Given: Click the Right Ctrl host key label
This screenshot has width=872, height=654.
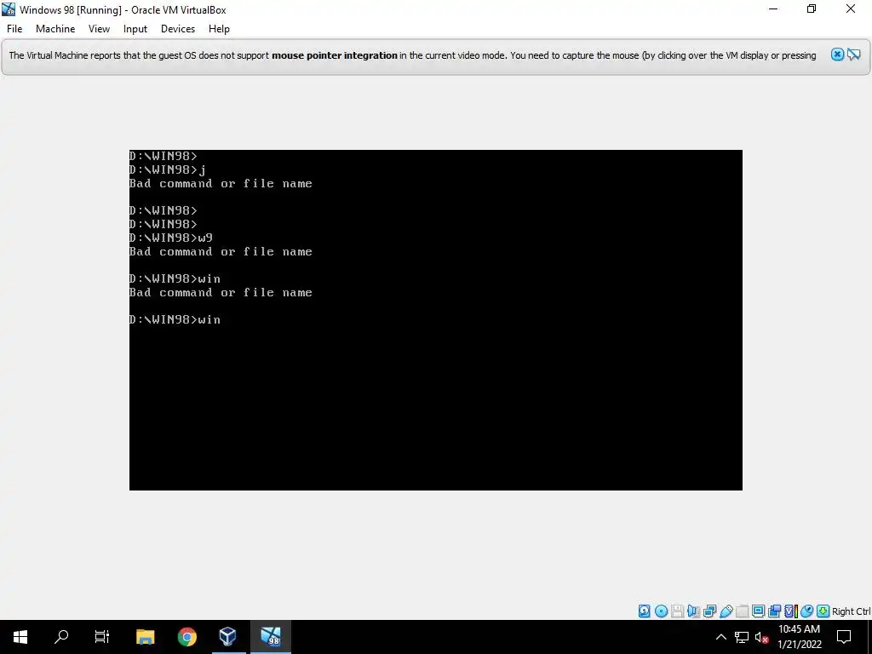Looking at the screenshot, I should [852, 611].
